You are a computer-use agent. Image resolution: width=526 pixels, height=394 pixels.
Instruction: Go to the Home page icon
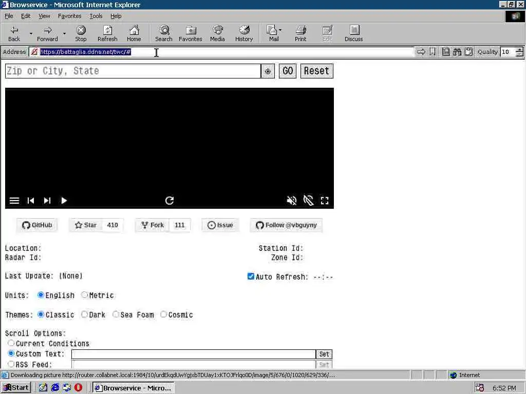134,30
